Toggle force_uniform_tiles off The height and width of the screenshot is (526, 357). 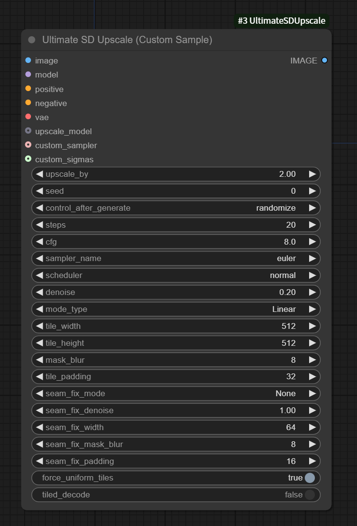[x=310, y=478]
